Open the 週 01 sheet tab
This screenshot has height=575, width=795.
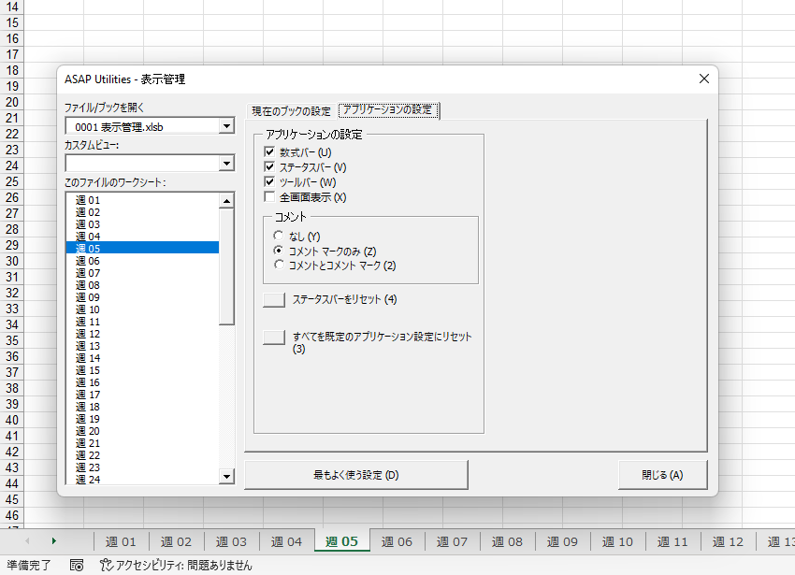(x=121, y=541)
